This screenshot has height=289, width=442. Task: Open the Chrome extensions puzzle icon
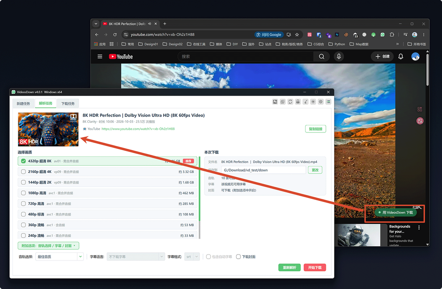click(x=392, y=35)
